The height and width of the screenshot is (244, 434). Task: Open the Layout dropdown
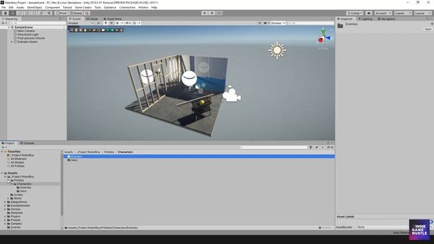click(x=422, y=14)
